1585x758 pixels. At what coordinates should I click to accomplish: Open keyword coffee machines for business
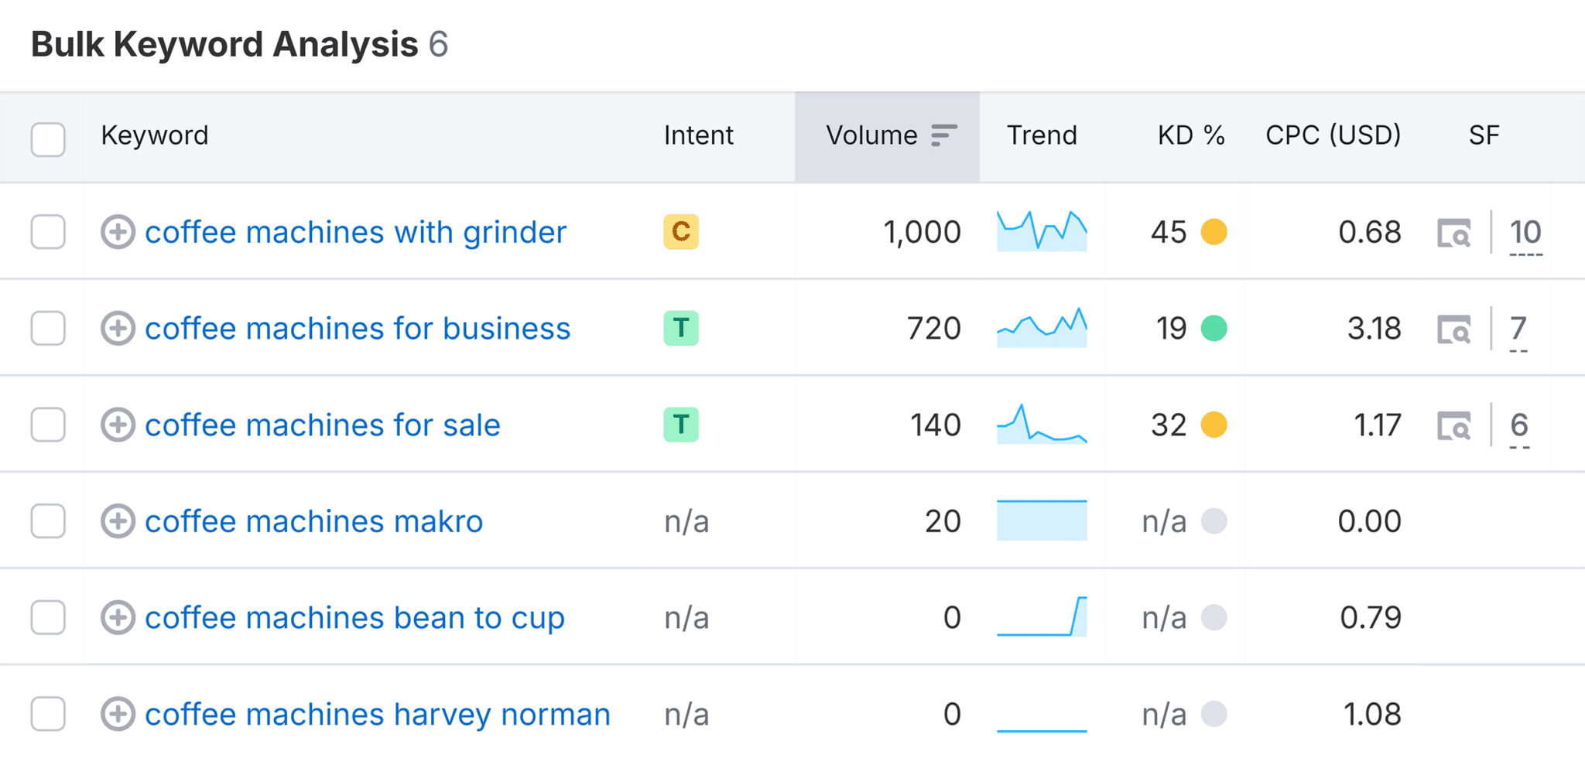(x=358, y=329)
